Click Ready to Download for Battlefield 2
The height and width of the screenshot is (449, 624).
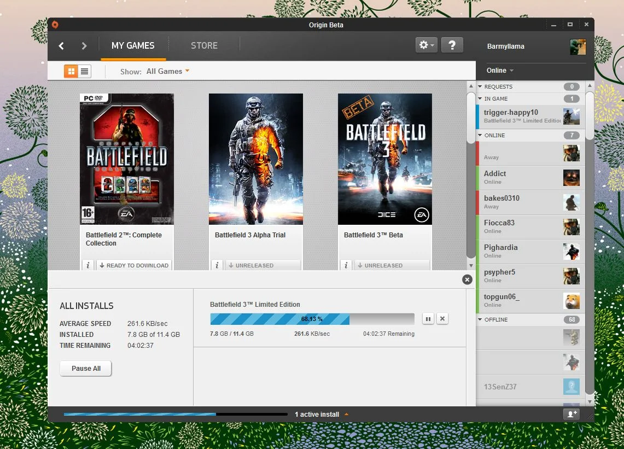133,265
